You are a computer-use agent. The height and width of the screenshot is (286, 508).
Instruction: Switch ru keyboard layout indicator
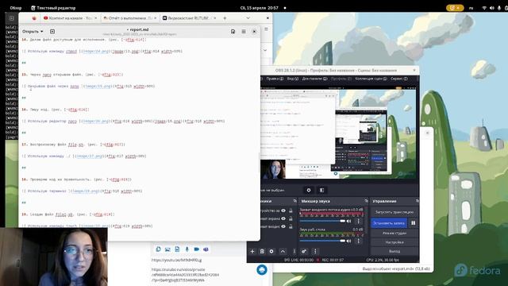click(x=471, y=8)
